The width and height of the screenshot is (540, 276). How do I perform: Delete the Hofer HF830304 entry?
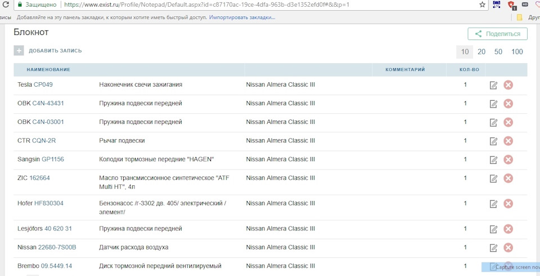click(x=508, y=203)
